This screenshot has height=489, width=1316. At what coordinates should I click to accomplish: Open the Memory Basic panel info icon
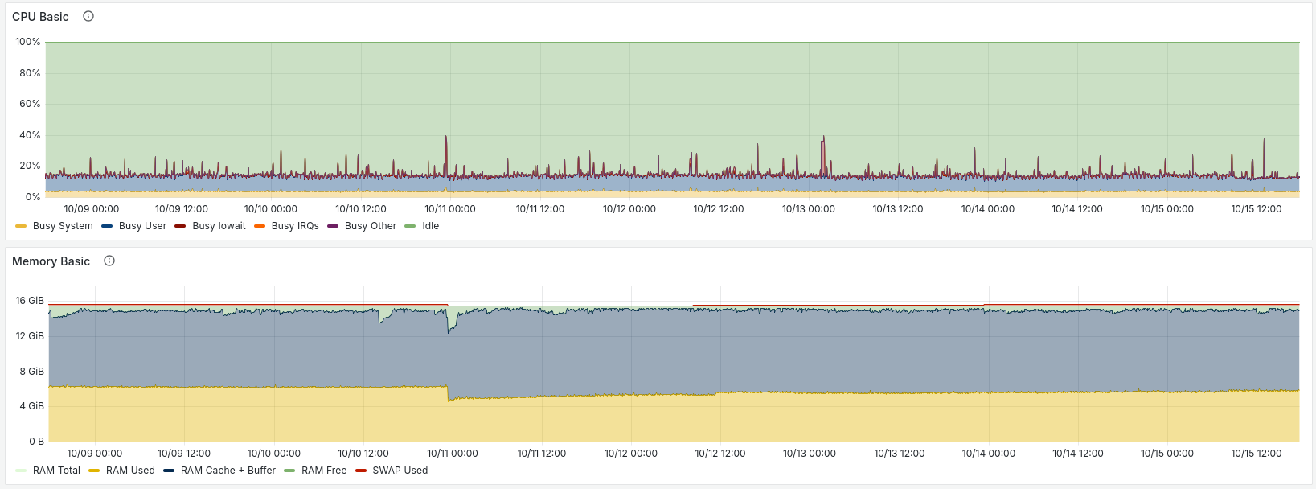coord(109,261)
